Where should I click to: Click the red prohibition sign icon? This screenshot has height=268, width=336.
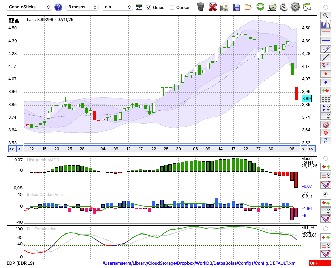(x=326, y=124)
